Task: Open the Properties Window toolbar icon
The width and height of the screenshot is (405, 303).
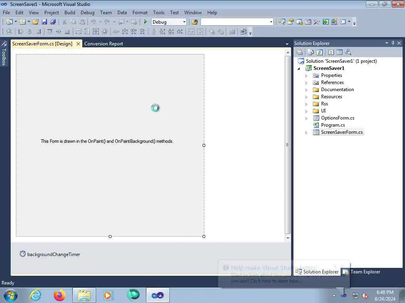Action: [291, 22]
